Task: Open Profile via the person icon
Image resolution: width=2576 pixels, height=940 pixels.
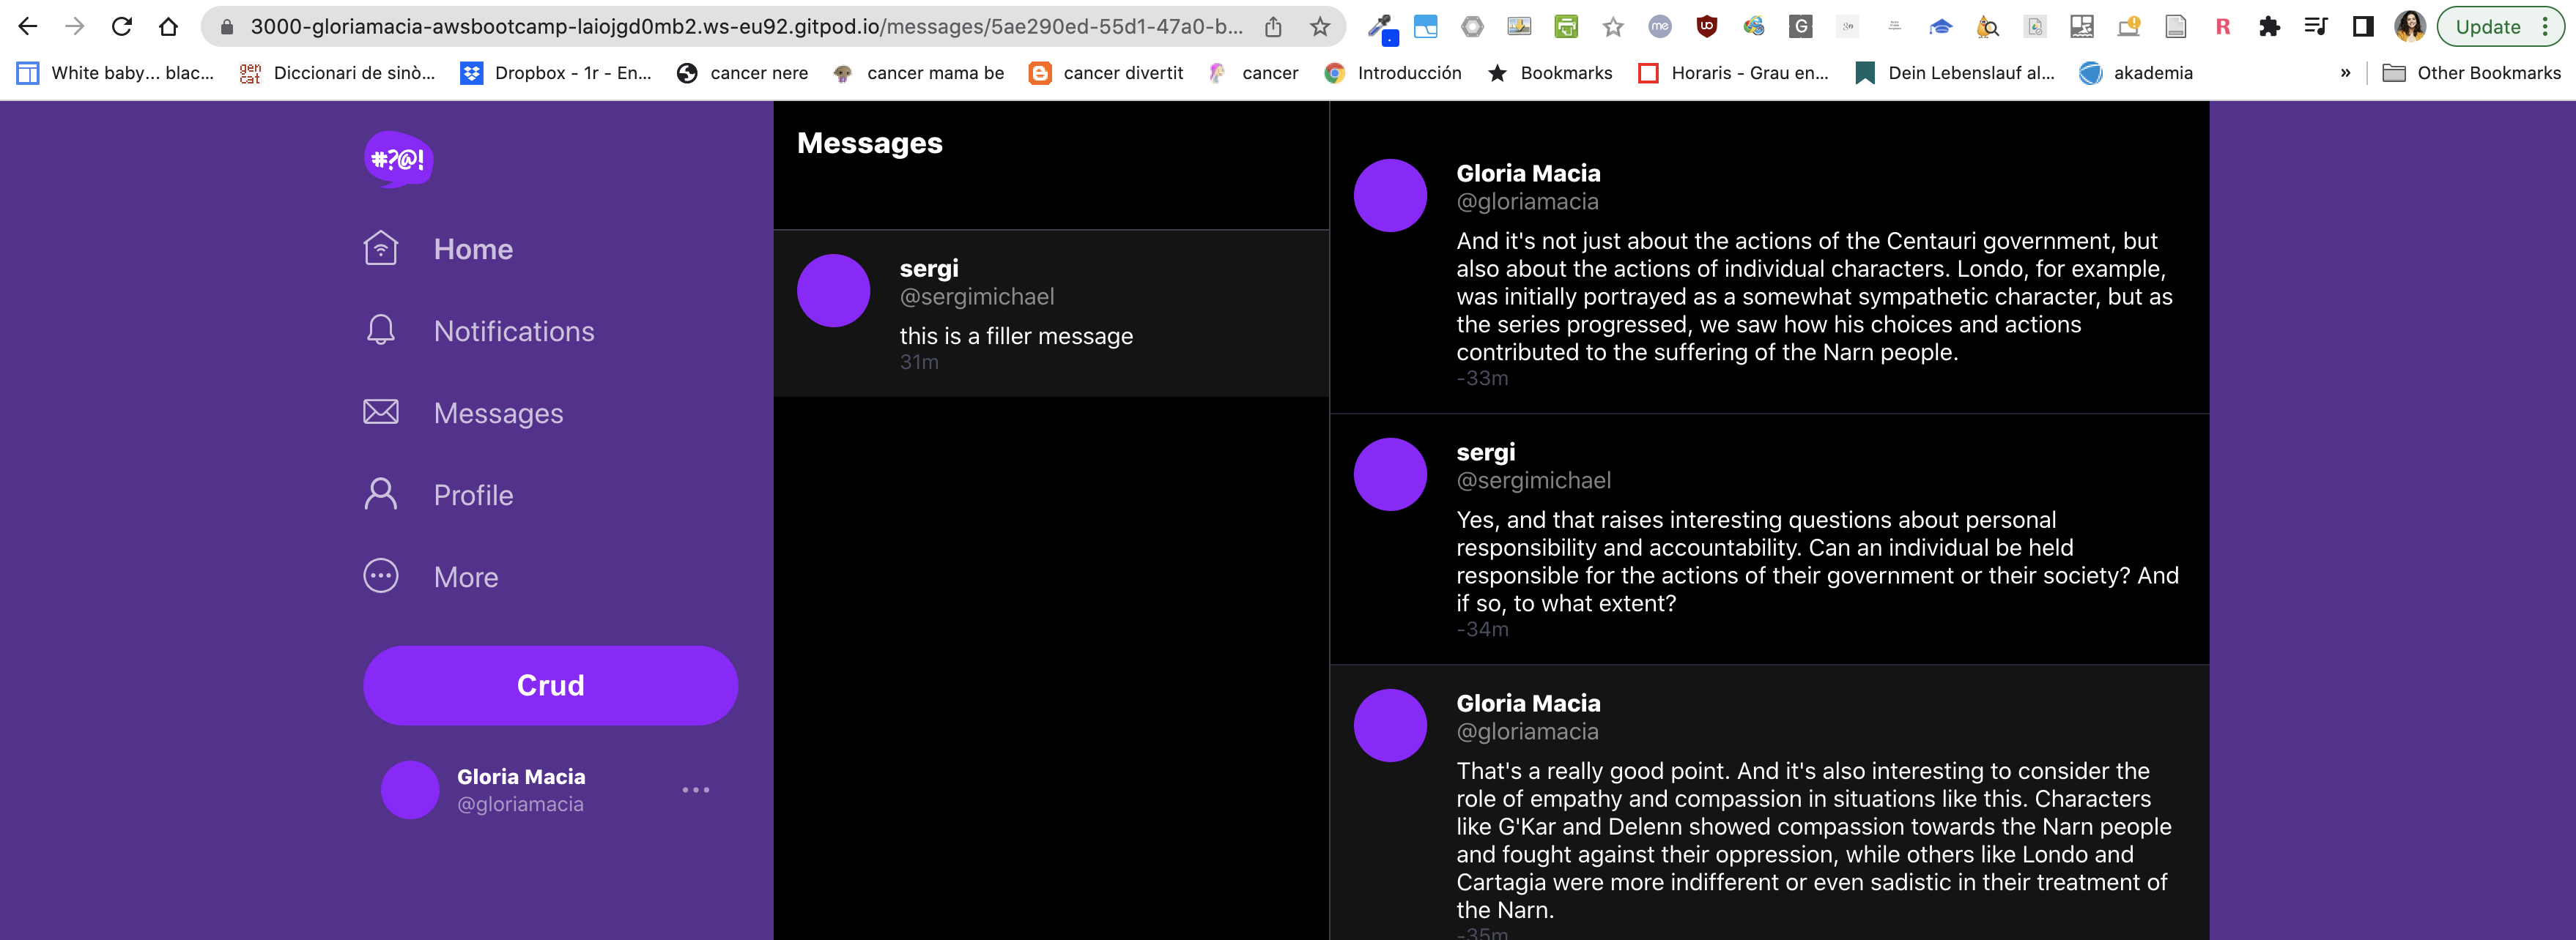Action: [x=380, y=494]
